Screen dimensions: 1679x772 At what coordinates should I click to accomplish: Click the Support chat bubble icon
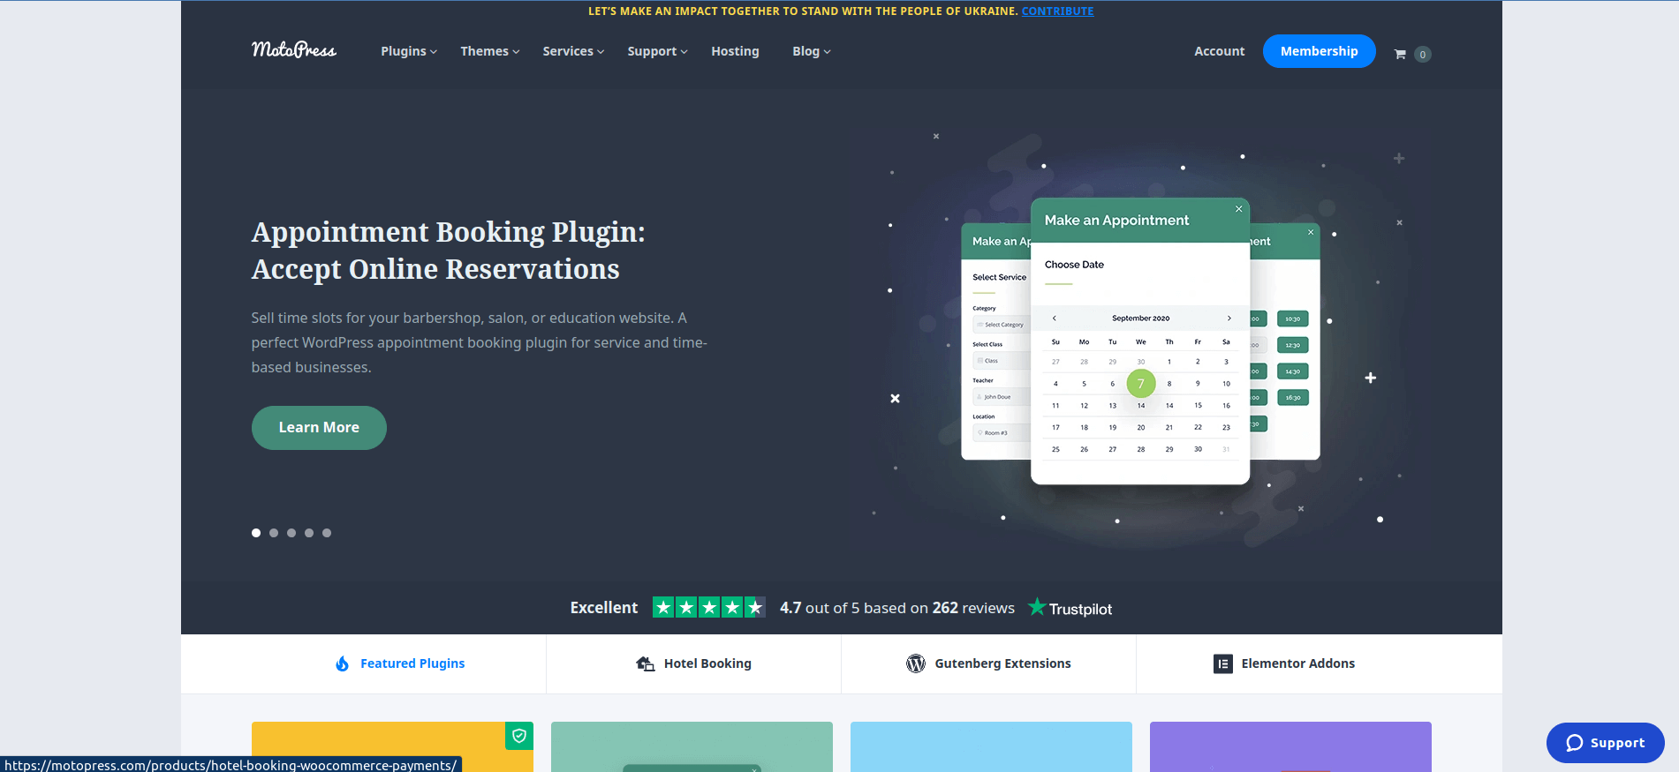1575,743
